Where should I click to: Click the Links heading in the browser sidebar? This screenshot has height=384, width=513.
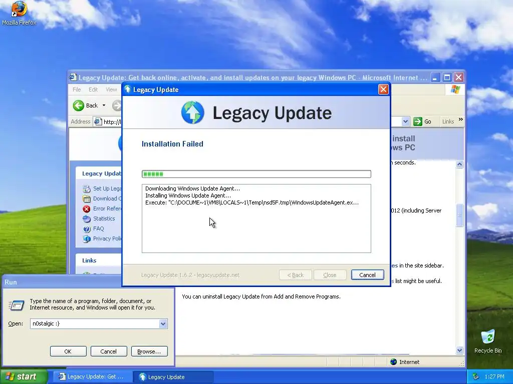(89, 260)
